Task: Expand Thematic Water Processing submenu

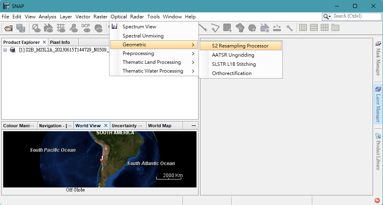Action: 154,71
